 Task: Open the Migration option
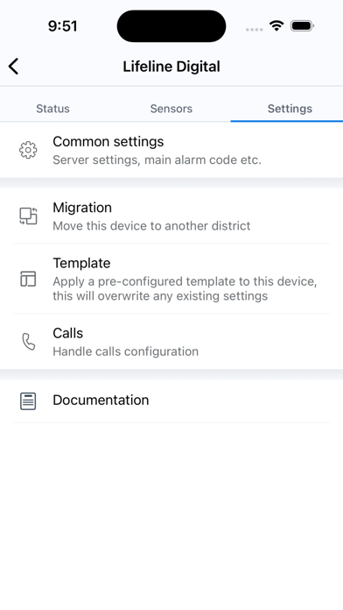[171, 216]
